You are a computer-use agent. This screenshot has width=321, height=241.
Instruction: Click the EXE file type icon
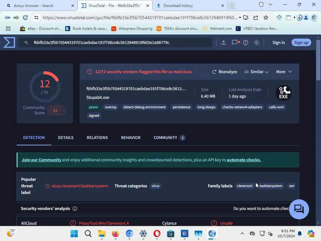283,93
